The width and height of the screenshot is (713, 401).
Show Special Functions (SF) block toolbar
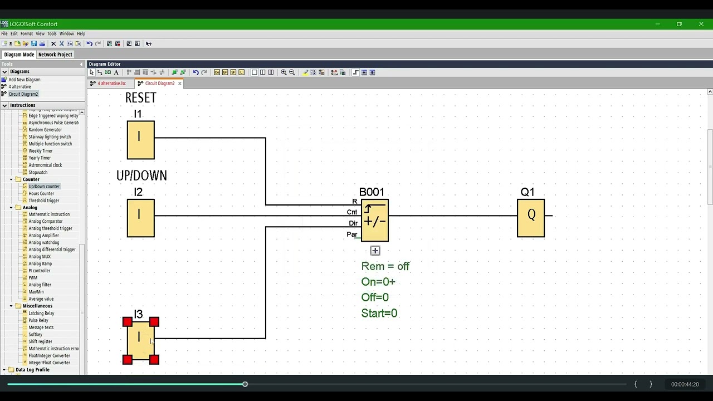[x=233, y=72]
